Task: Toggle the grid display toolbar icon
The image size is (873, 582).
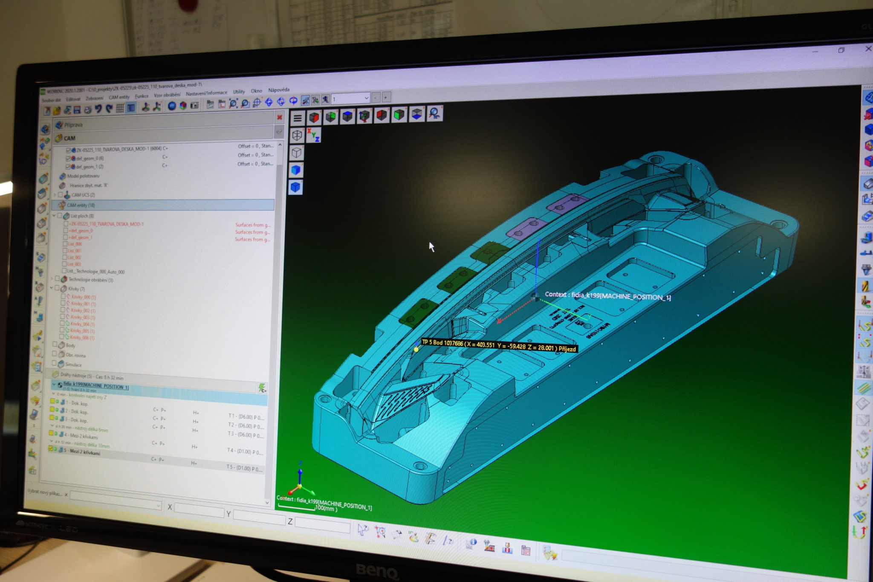Action: coord(120,108)
